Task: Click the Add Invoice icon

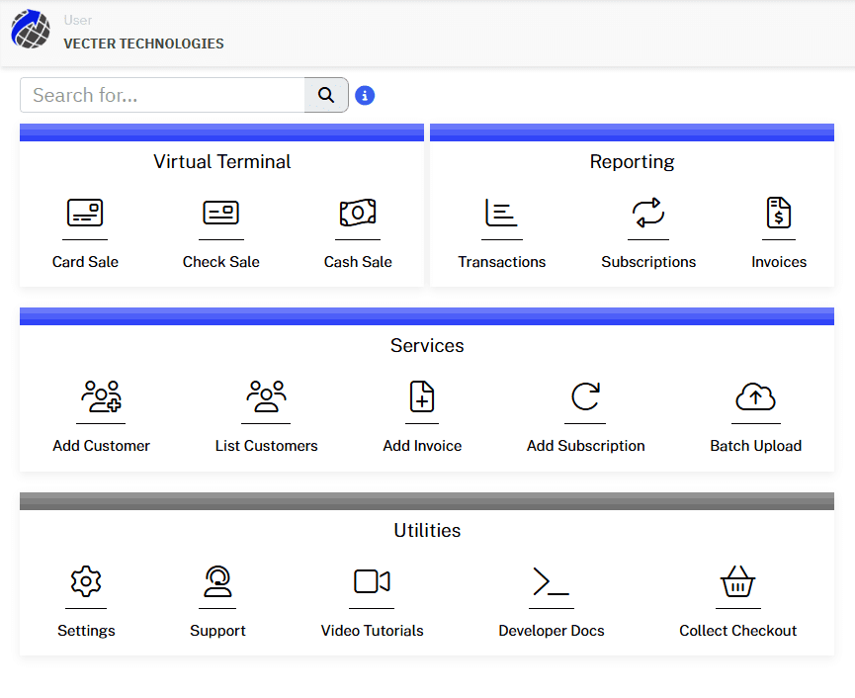Action: pyautogui.click(x=422, y=397)
